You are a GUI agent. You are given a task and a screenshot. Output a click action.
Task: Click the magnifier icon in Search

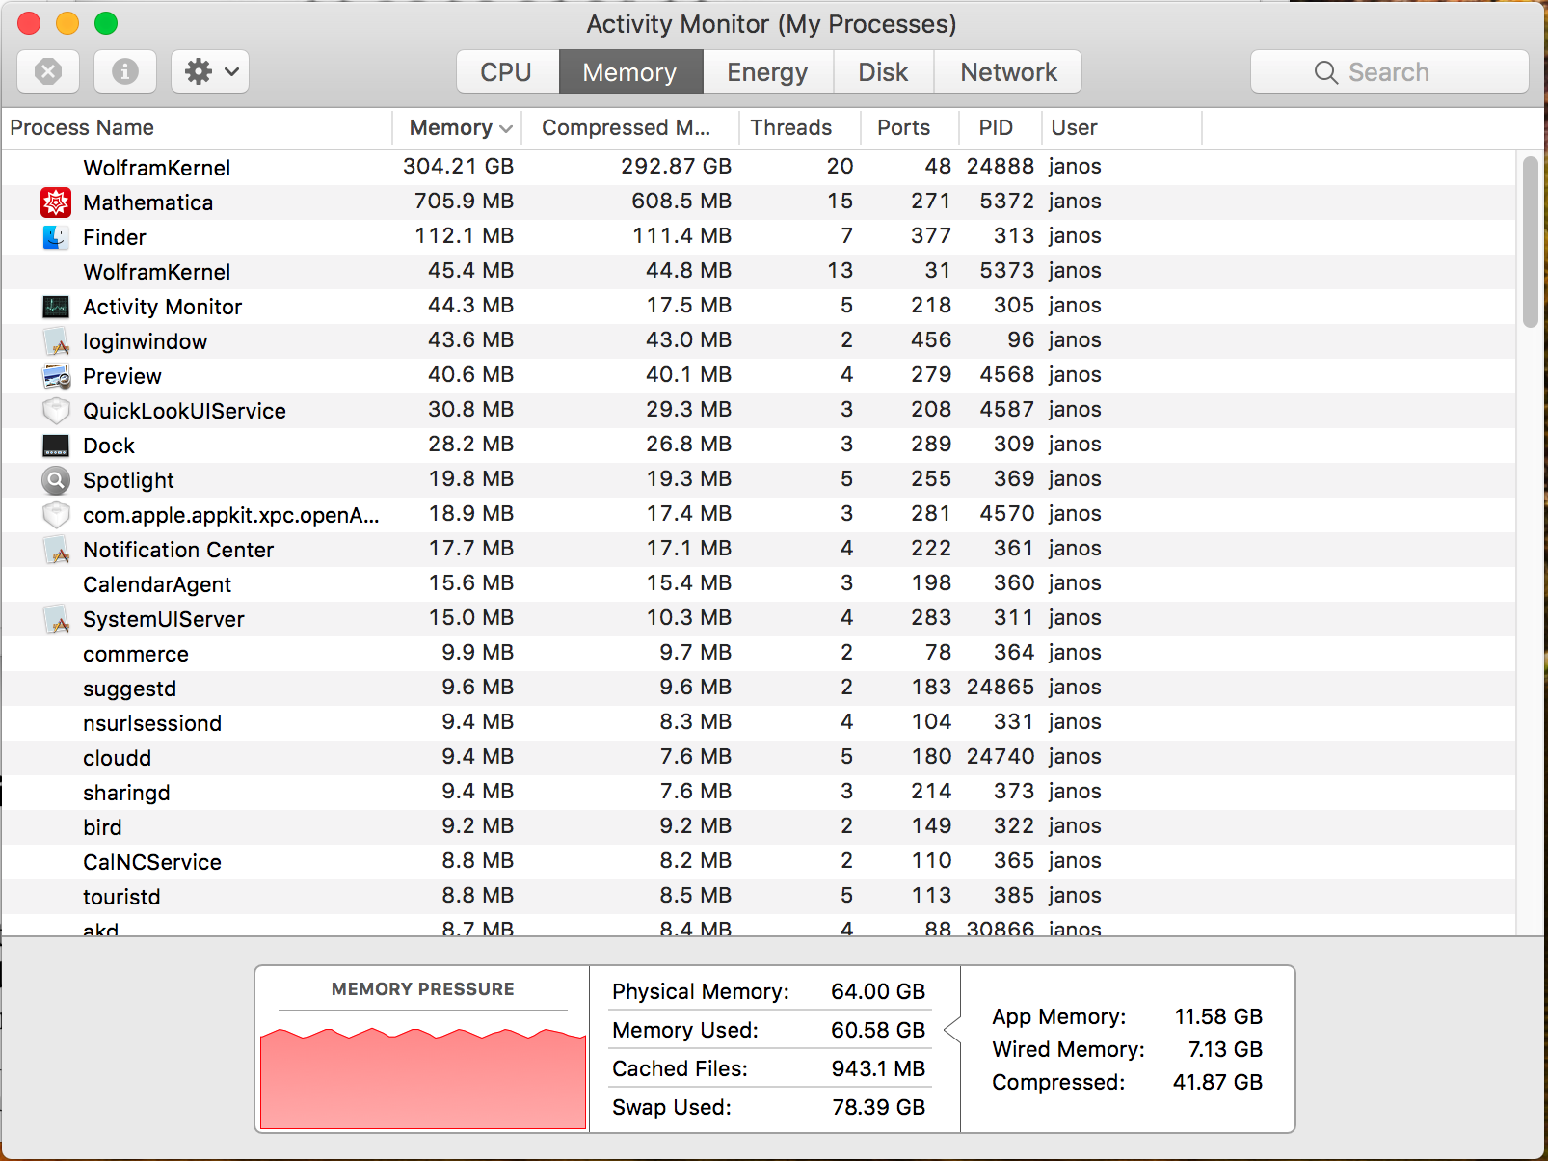[1326, 72]
